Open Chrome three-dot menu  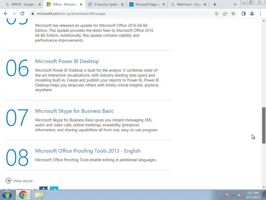pyautogui.click(x=260, y=14)
